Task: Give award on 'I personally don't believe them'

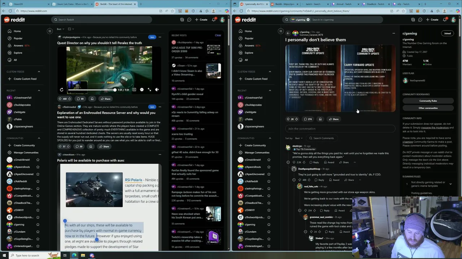Action: pos(320,119)
